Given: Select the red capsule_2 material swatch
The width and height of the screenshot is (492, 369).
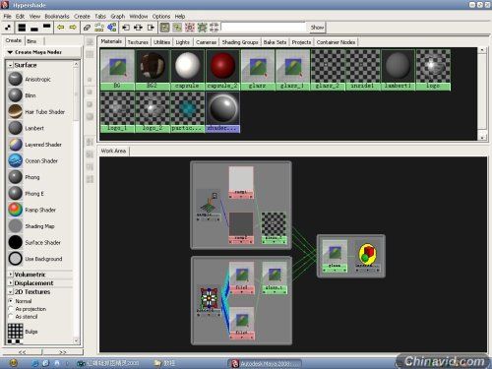Looking at the screenshot, I should [222, 70].
